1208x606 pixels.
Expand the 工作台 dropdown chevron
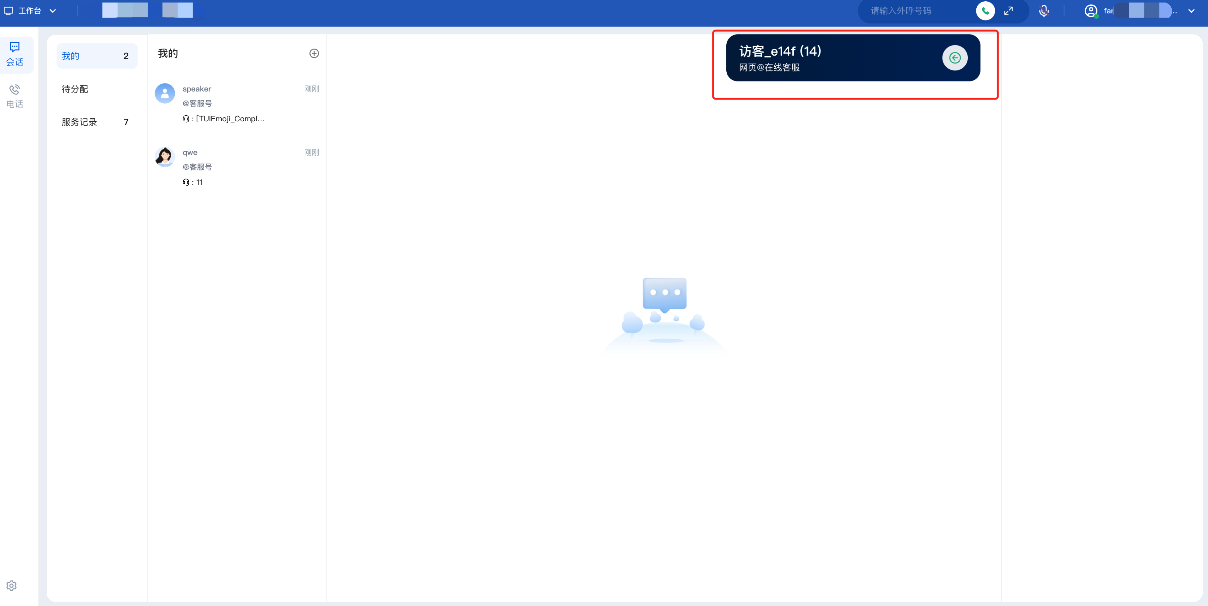[53, 11]
